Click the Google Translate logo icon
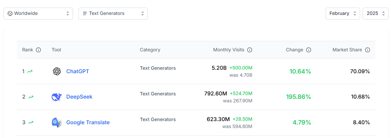The height and width of the screenshot is (138, 391). pos(57,122)
